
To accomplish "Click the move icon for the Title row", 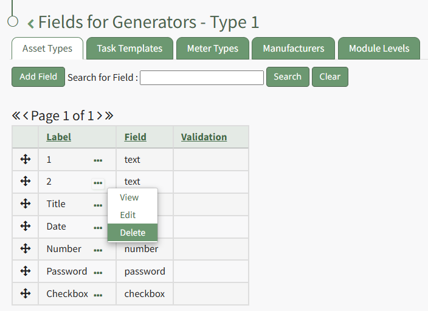I will (26, 203).
